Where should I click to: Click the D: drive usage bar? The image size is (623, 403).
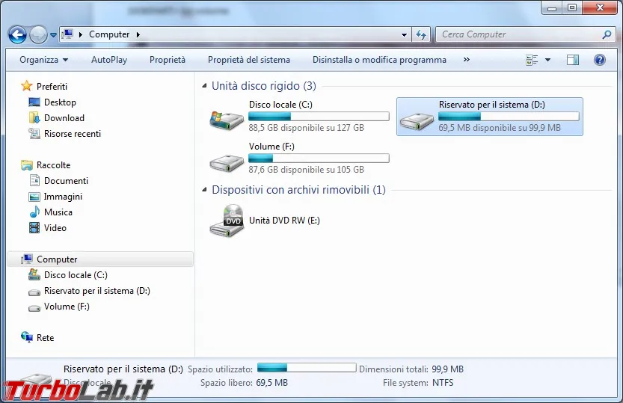coord(509,117)
